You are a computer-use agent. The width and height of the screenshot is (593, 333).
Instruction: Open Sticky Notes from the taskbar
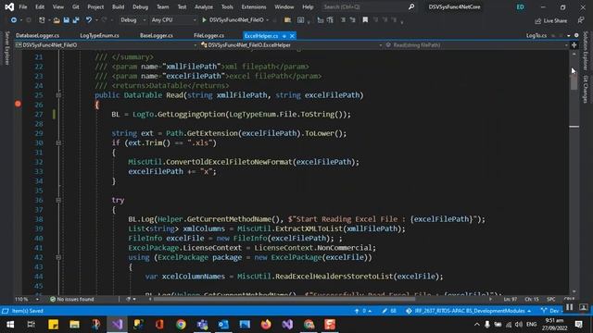point(54,325)
